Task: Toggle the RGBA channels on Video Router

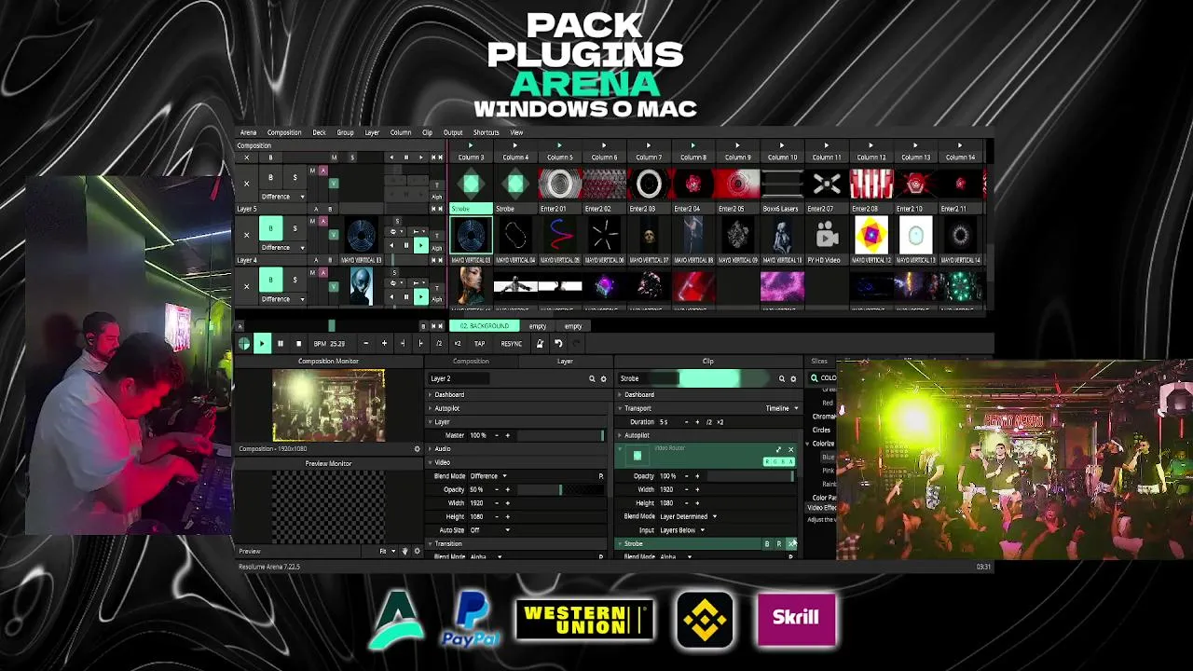Action: (778, 461)
